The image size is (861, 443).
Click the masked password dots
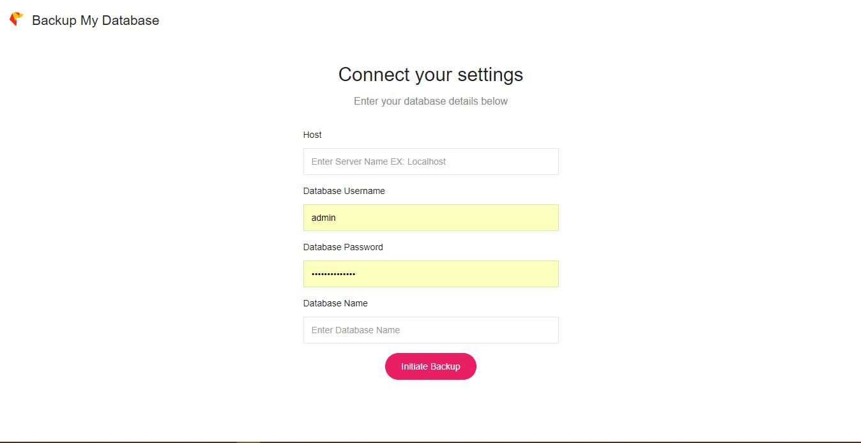point(333,274)
